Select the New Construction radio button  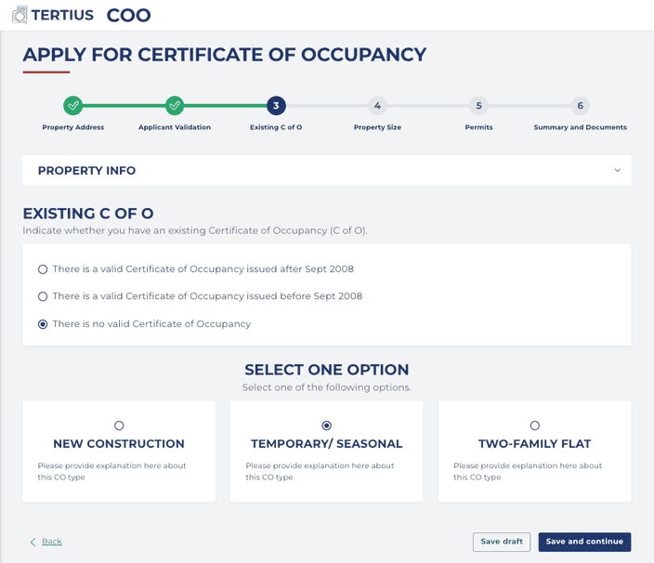[119, 426]
